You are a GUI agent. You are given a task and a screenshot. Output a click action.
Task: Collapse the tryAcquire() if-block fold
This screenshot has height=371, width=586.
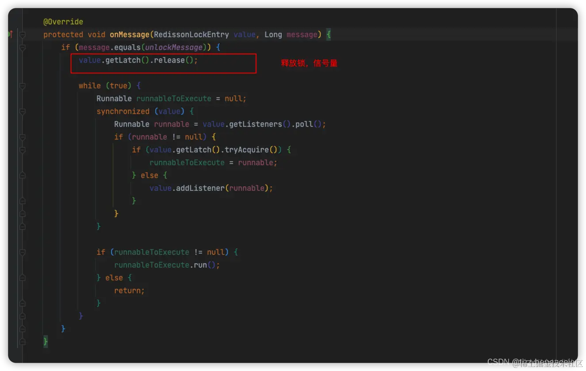point(23,150)
